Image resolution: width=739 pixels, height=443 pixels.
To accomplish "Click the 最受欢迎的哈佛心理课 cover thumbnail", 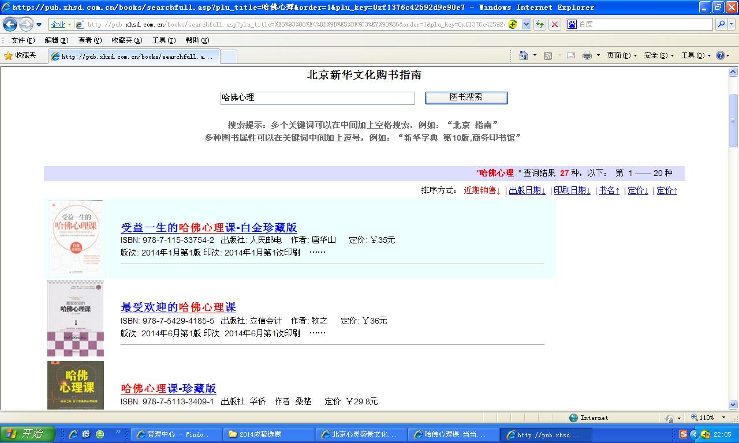I will point(76,319).
